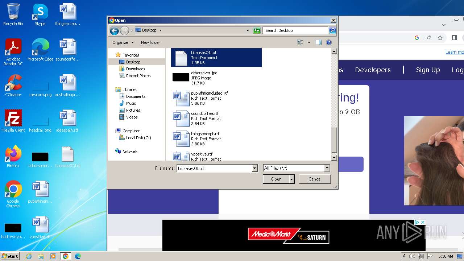The image size is (464, 261).
Task: Click the change view icon in toolbar
Action: pos(300,42)
